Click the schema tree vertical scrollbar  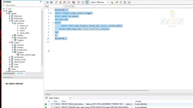click(x=42, y=38)
